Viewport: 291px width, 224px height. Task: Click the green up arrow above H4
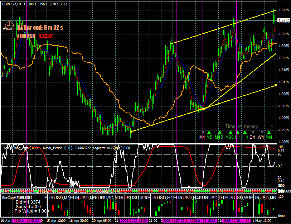245,132
